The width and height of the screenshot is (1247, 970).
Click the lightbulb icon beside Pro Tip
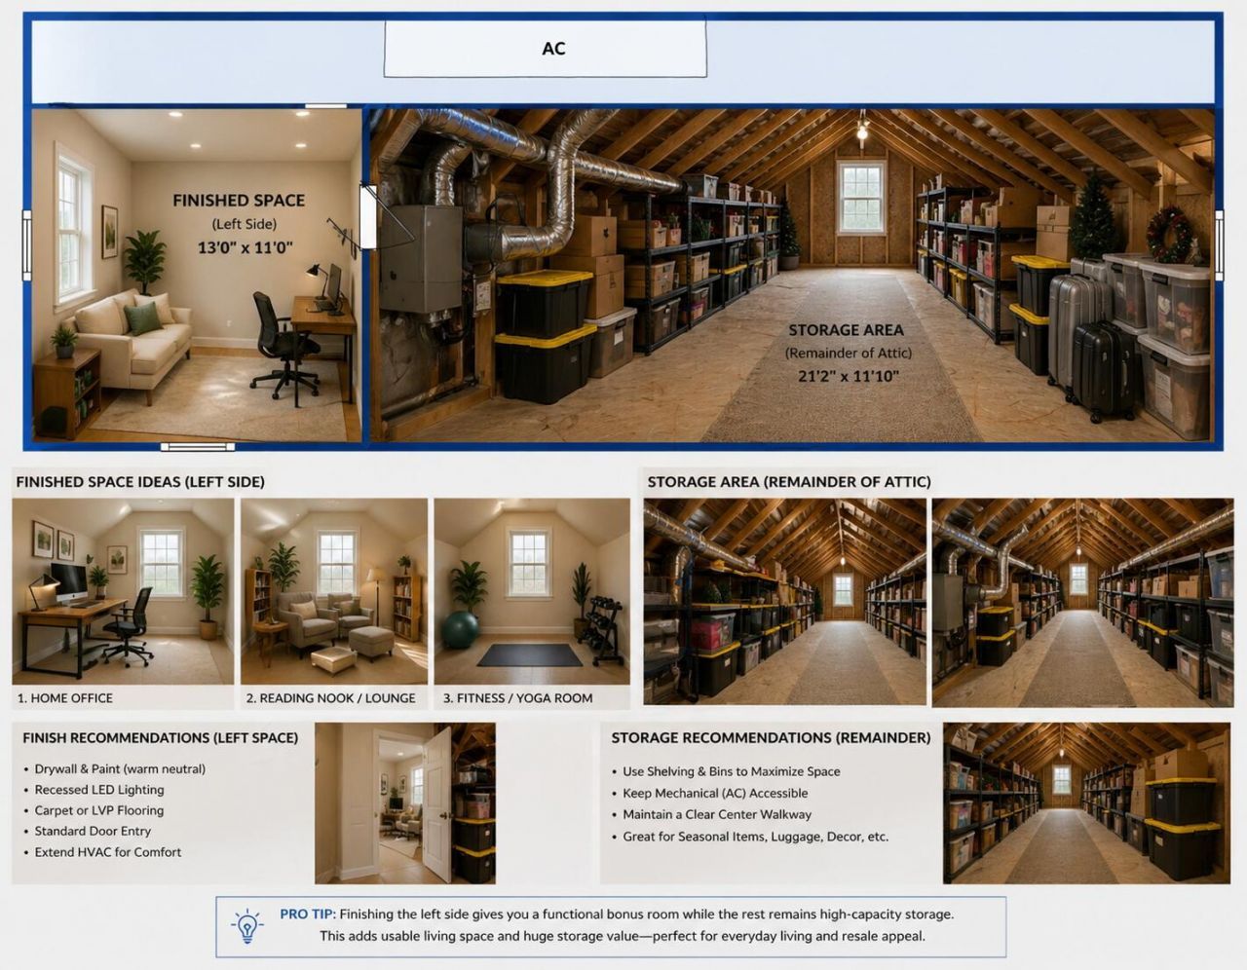[x=247, y=926]
